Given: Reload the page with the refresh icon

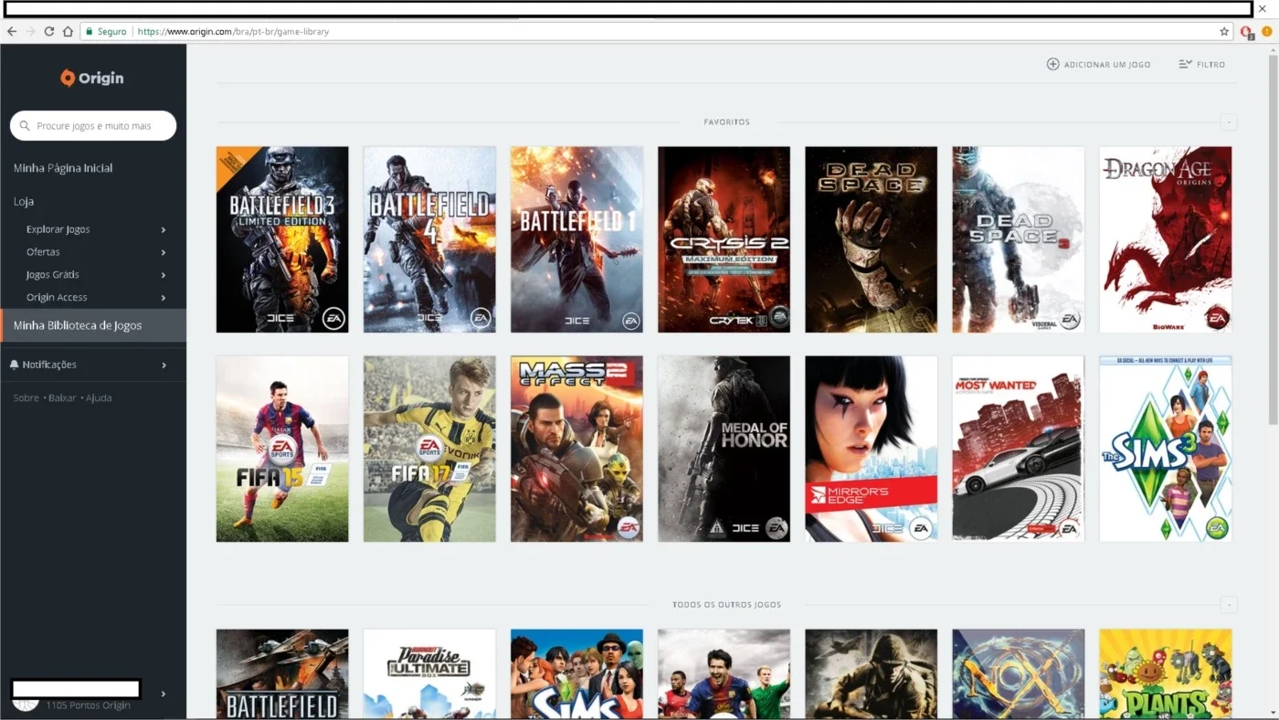Looking at the screenshot, I should (49, 31).
